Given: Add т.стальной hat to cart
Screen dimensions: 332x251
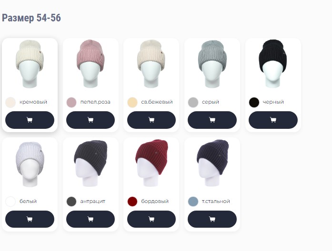Looking at the screenshot, I should (x=212, y=219).
